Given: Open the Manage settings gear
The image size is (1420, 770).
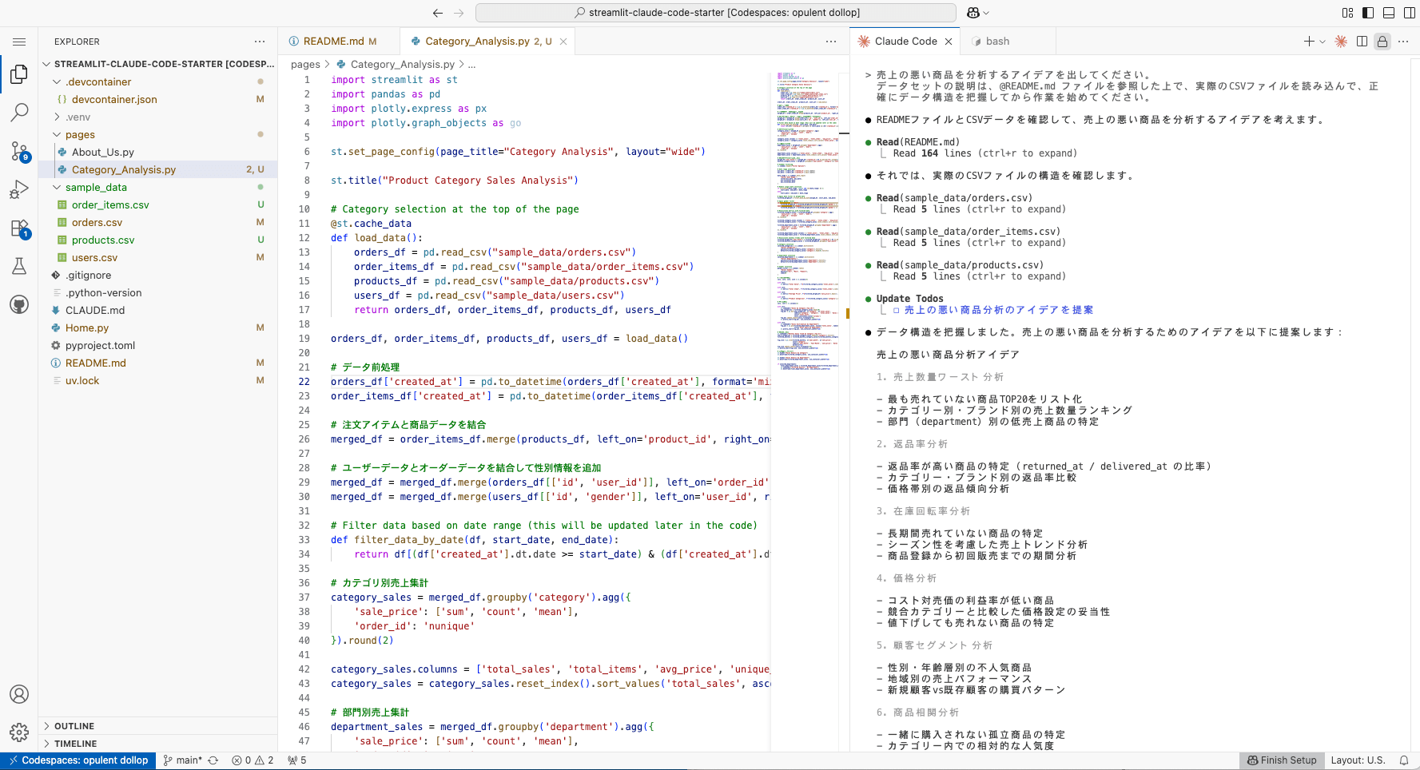Looking at the screenshot, I should [19, 732].
